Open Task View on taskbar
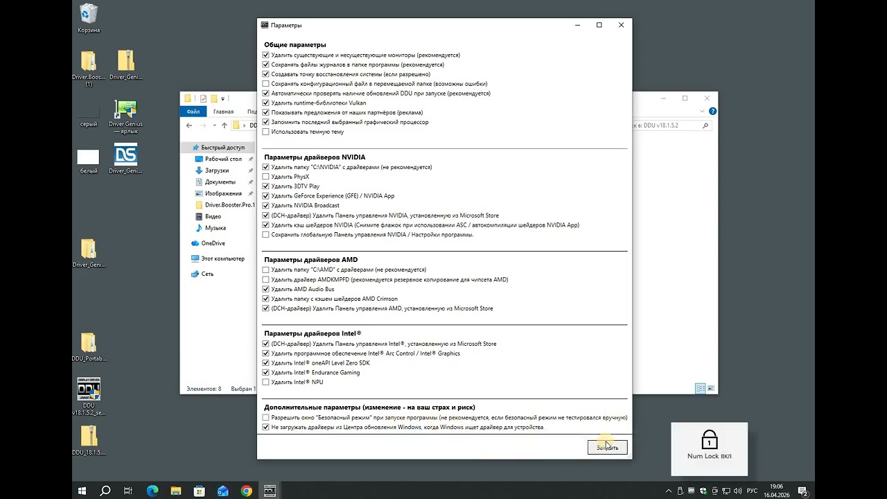 [x=128, y=491]
